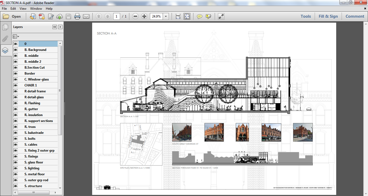
Task: Click the page number input field
Action: click(117, 16)
